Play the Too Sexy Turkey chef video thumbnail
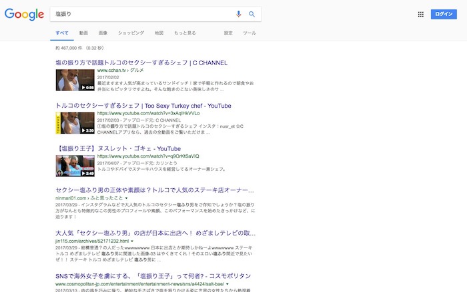The image size is (467, 292). [x=75, y=123]
